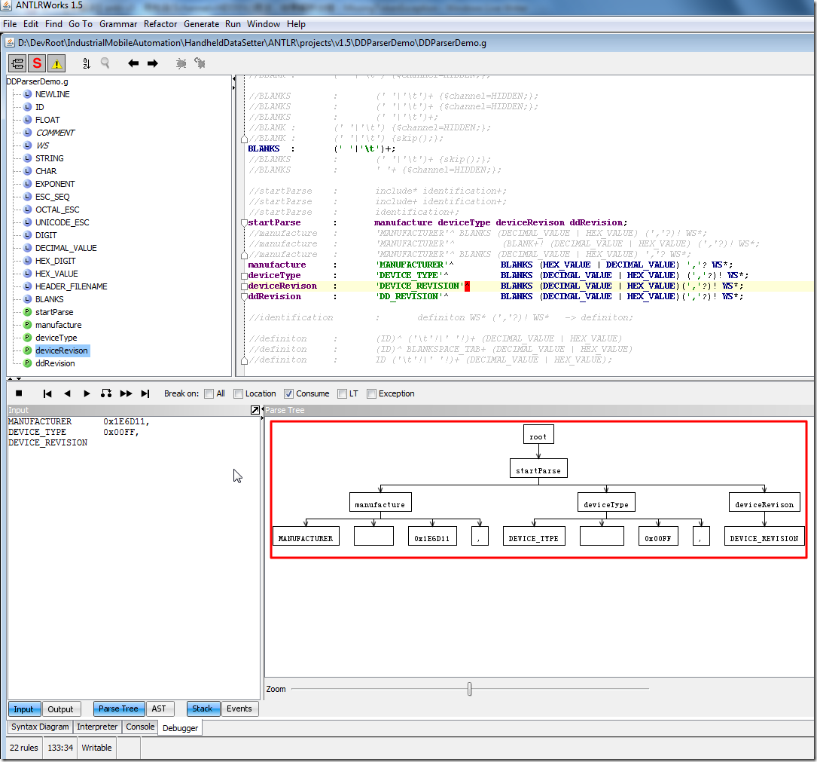The image size is (817, 762).
Task: Collapse the startParse rule in editor
Action: tap(243, 223)
